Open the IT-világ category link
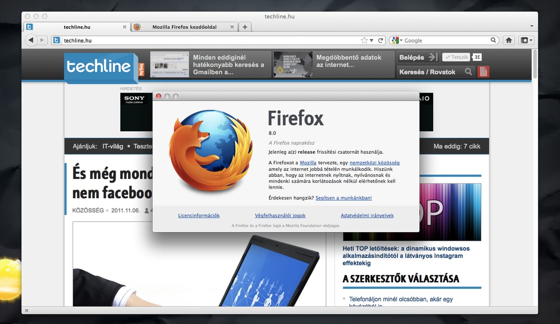This screenshot has height=324, width=560. click(112, 146)
